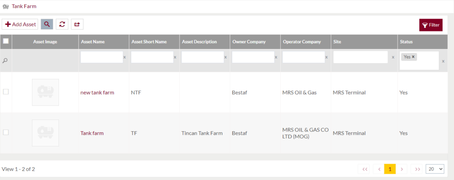Open the rows per page dropdown
454x180 pixels.
435,169
